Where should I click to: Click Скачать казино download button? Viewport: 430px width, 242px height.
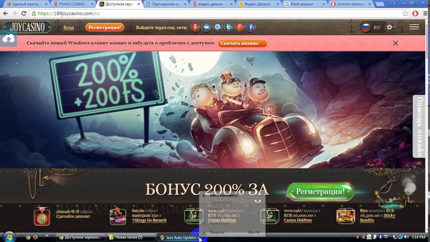coord(242,43)
